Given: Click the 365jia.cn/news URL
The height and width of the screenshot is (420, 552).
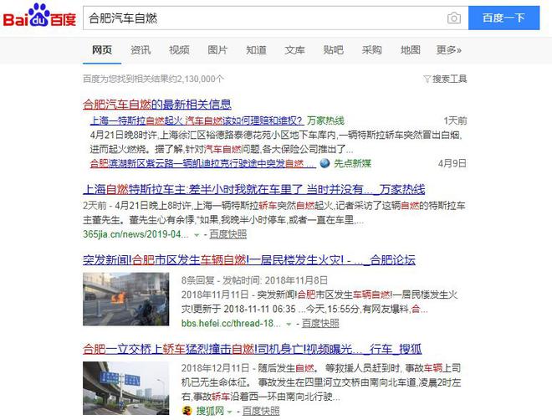Looking at the screenshot, I should point(135,234).
